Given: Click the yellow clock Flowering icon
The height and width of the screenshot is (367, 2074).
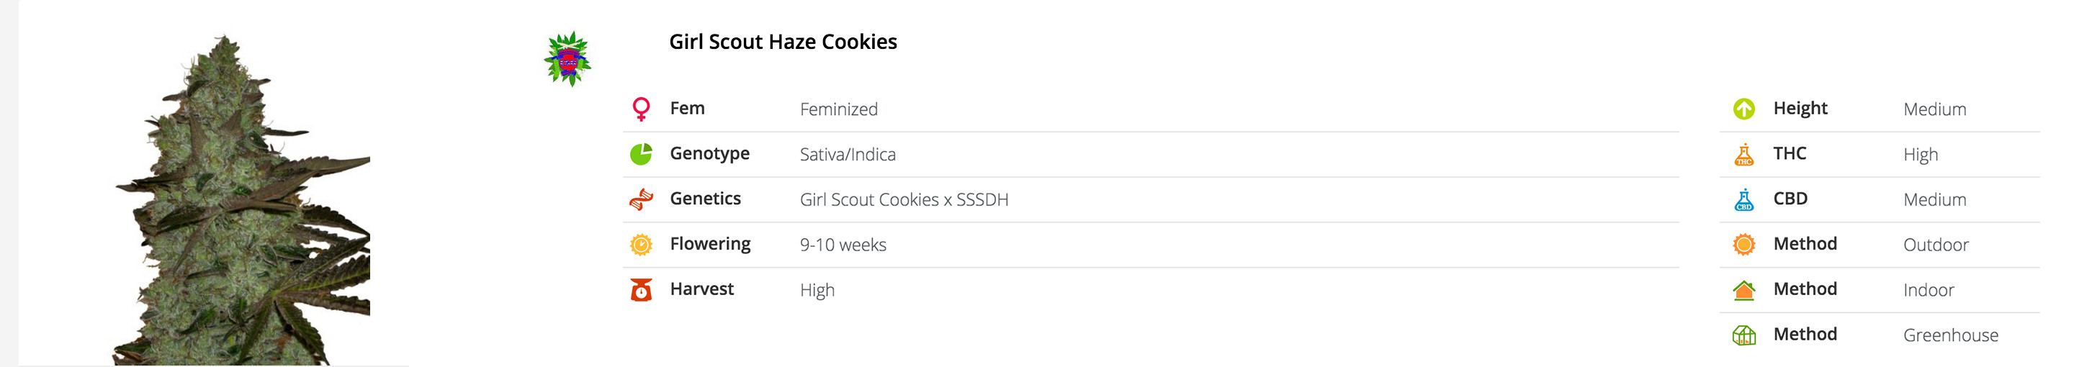Looking at the screenshot, I should (x=641, y=244).
